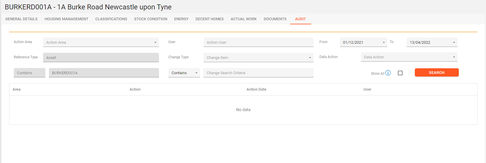Screen dimensions: 486x163
Task: Open the To date picker
Action: pos(432,42)
